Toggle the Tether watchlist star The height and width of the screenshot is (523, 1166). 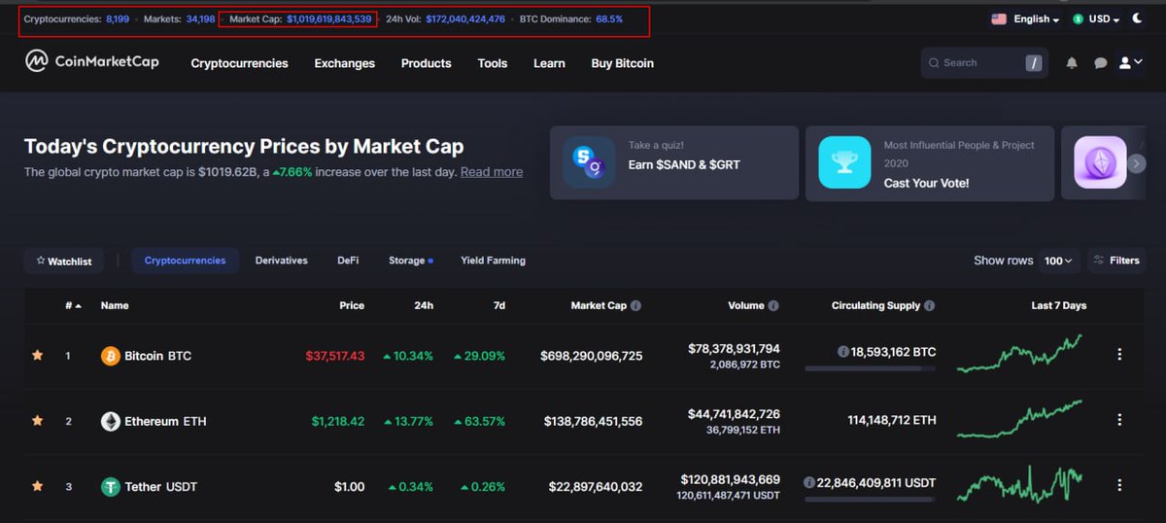[38, 486]
